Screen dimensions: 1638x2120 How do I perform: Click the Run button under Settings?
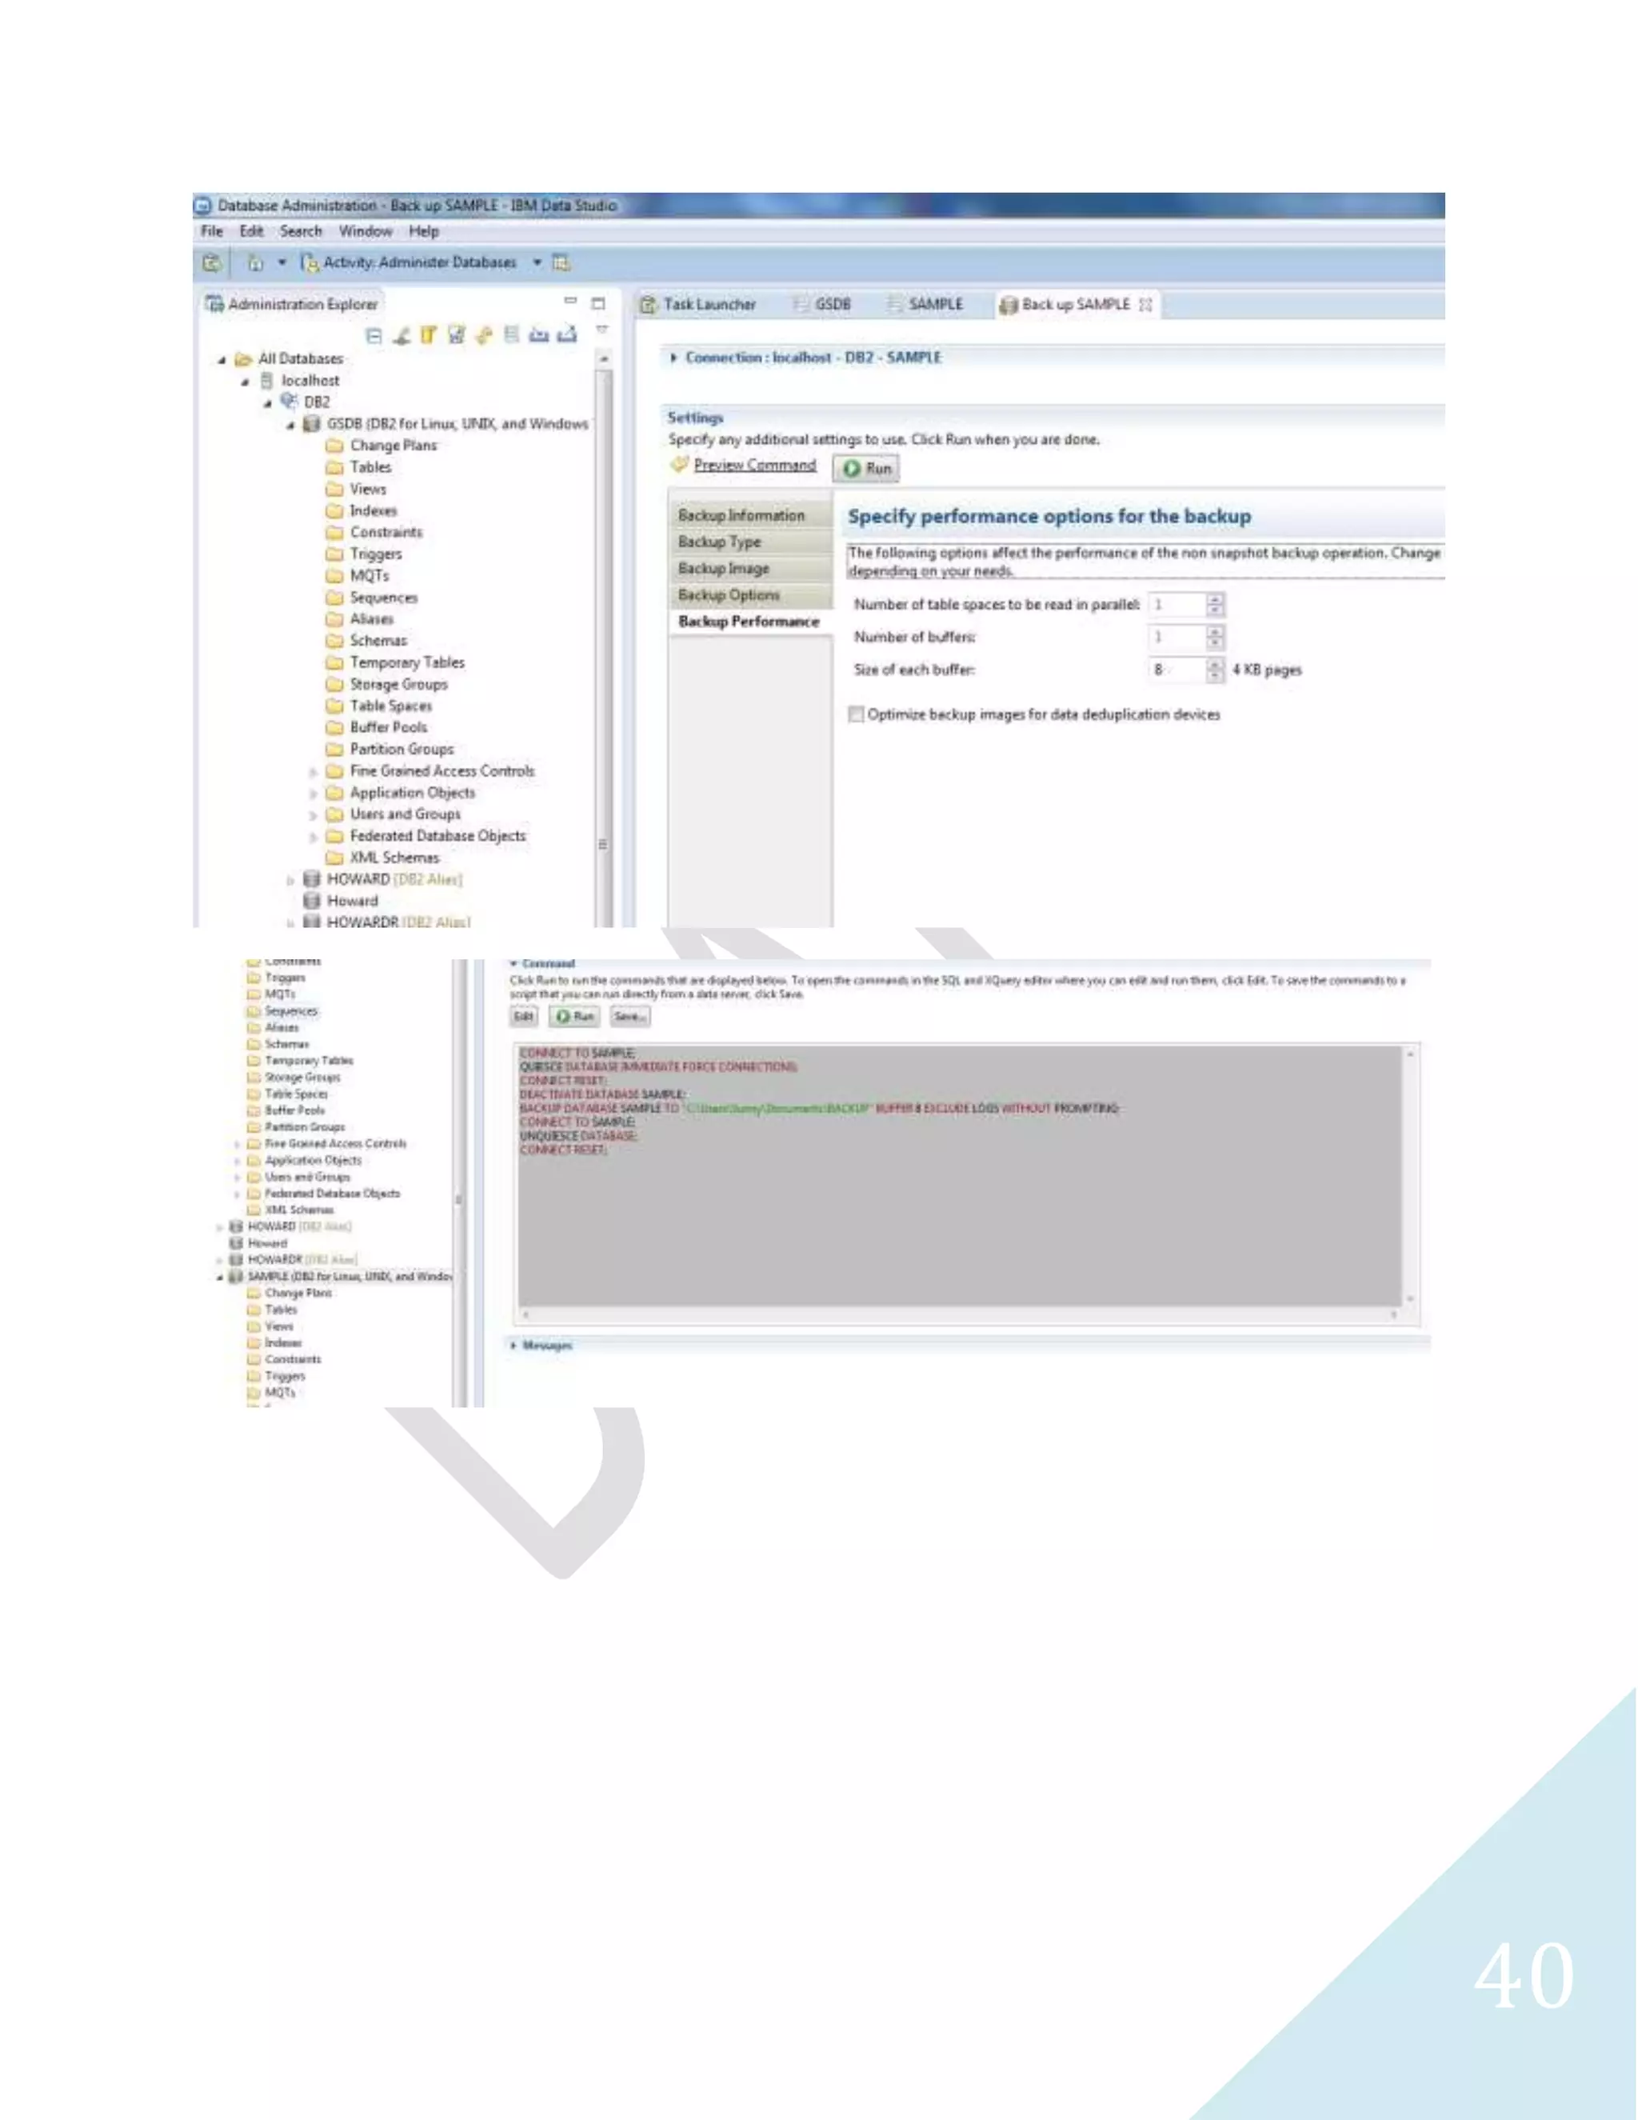(x=866, y=468)
